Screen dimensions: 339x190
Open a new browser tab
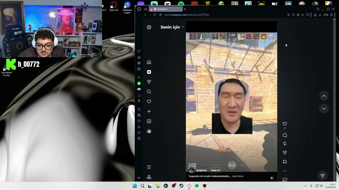coord(185,9)
